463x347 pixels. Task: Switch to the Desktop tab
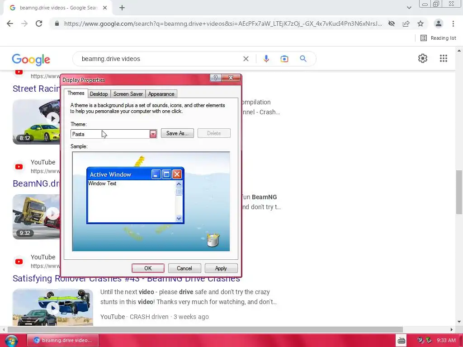pyautogui.click(x=99, y=94)
